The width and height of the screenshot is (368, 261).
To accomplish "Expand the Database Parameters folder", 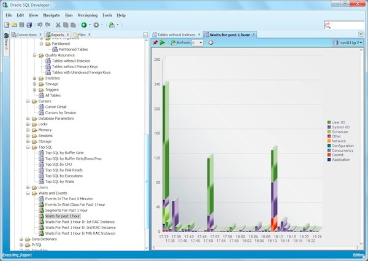I will point(28,119).
